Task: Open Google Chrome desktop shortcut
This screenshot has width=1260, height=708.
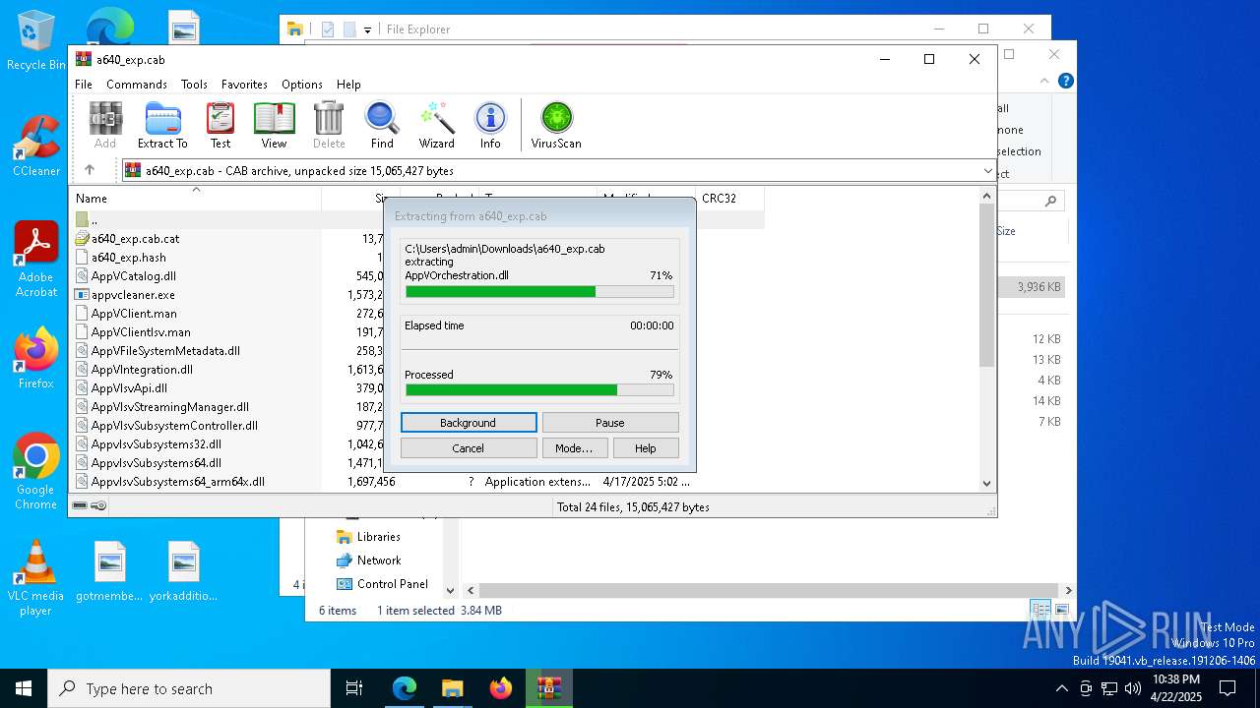Action: coord(36,471)
